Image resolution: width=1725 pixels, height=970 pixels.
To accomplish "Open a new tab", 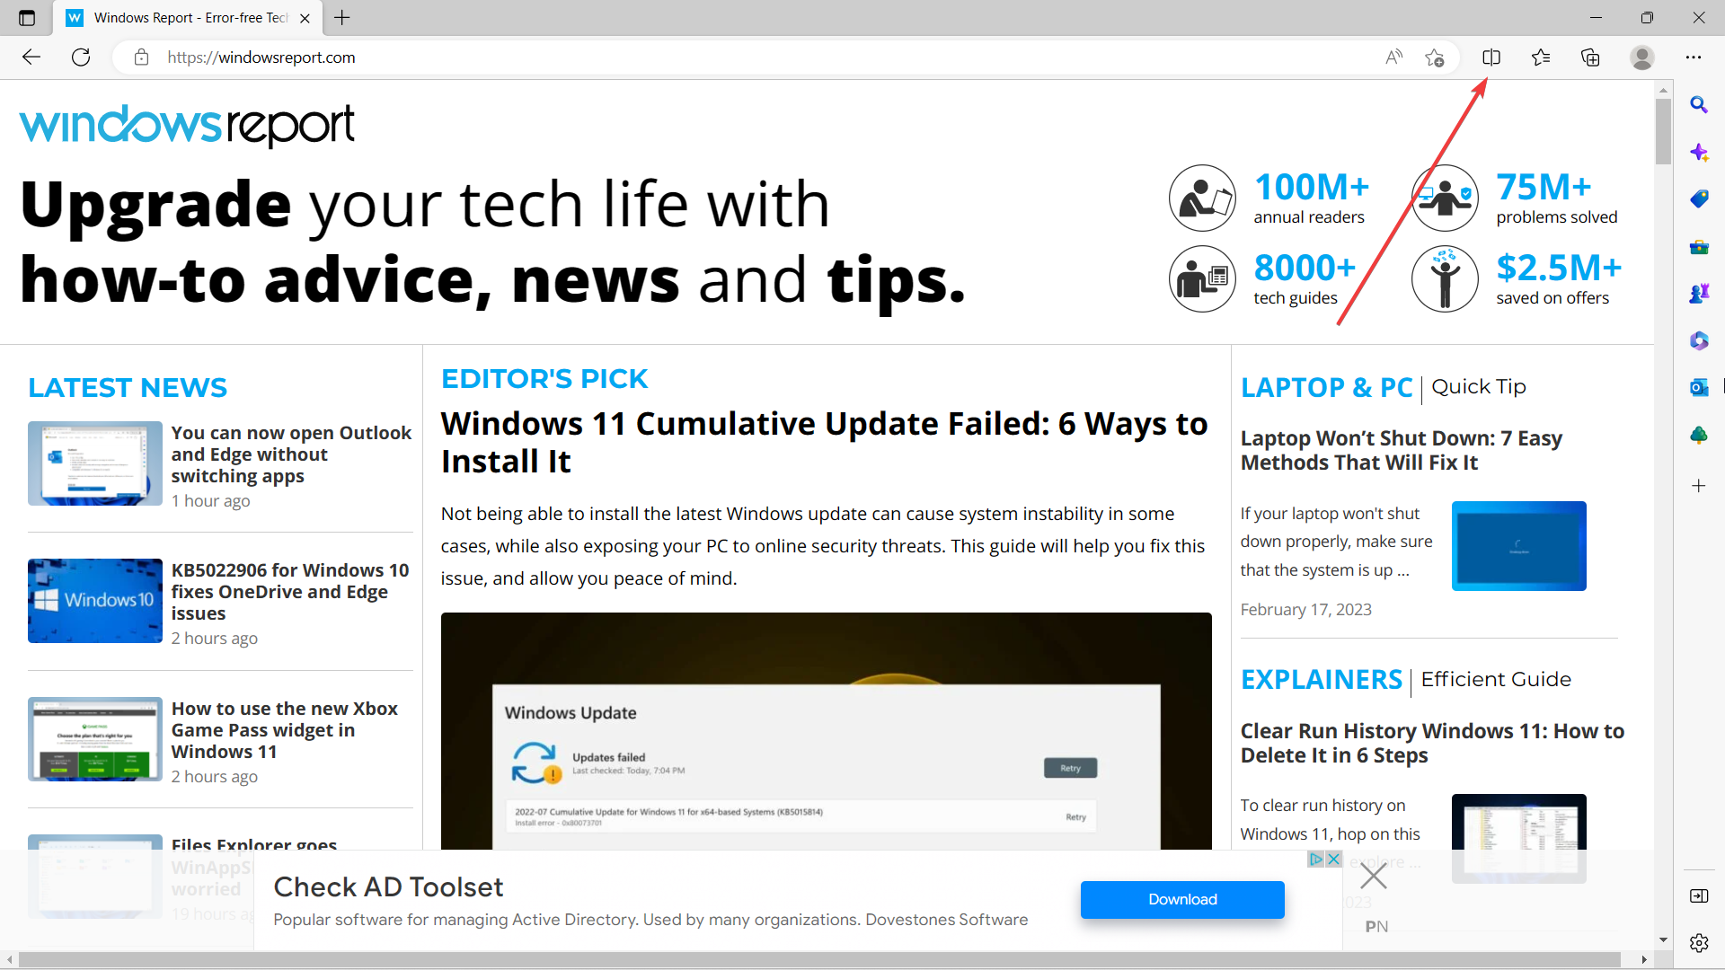I will point(342,18).
